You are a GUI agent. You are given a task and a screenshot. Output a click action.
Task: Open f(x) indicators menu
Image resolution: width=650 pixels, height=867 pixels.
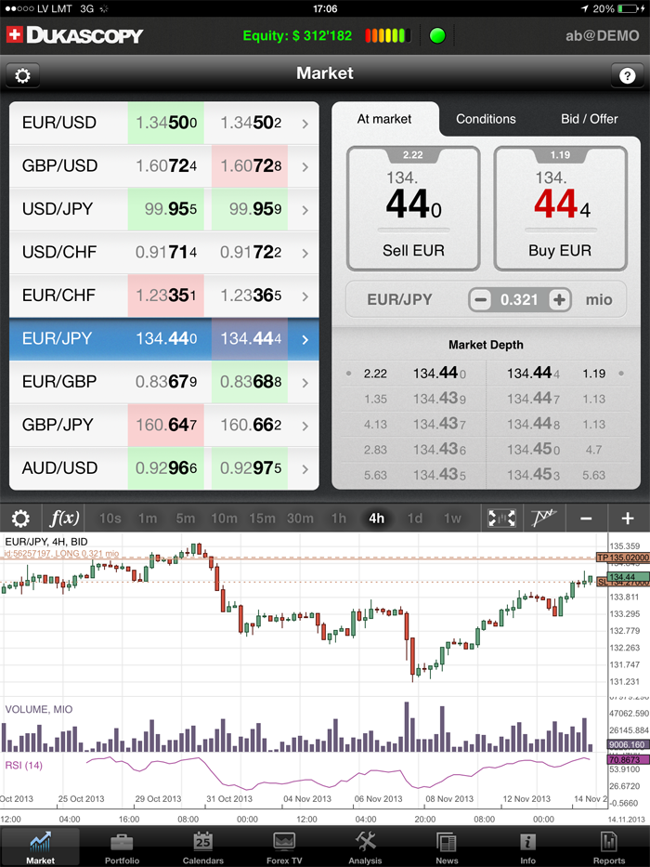coord(64,519)
